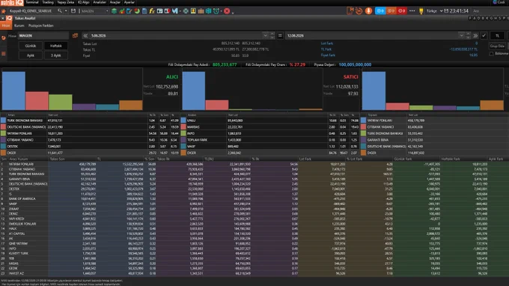Click the blue document page icon
Viewport: 509px width, 286px height.
[x=144, y=11]
